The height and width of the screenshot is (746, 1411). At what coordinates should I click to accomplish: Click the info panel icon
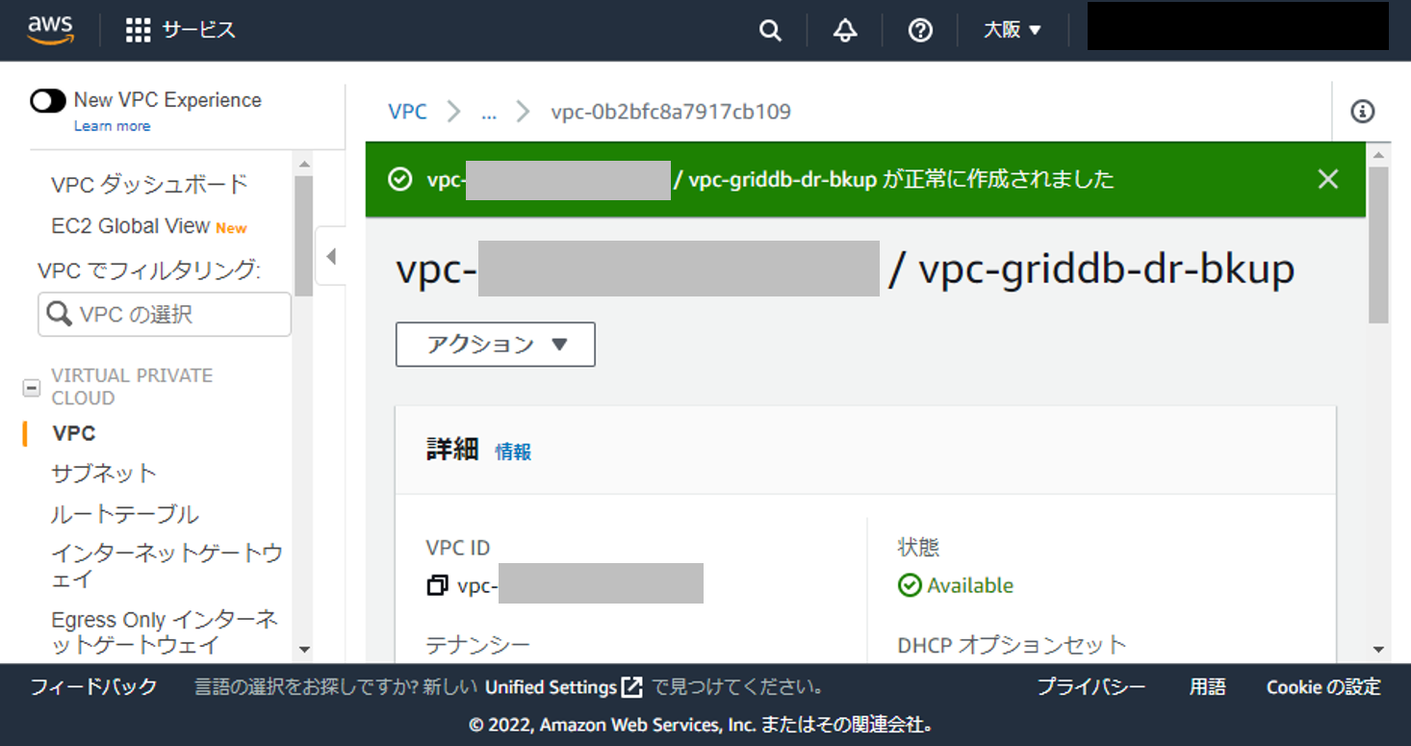(x=1362, y=112)
